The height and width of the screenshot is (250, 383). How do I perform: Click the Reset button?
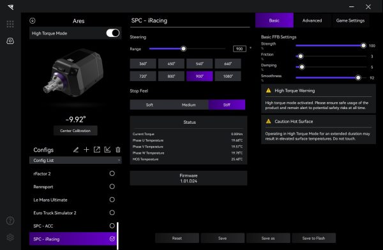(x=177, y=238)
